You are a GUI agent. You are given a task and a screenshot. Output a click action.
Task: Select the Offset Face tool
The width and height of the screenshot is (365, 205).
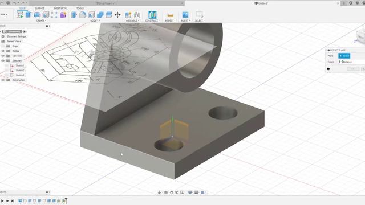pyautogui.click(x=109, y=15)
